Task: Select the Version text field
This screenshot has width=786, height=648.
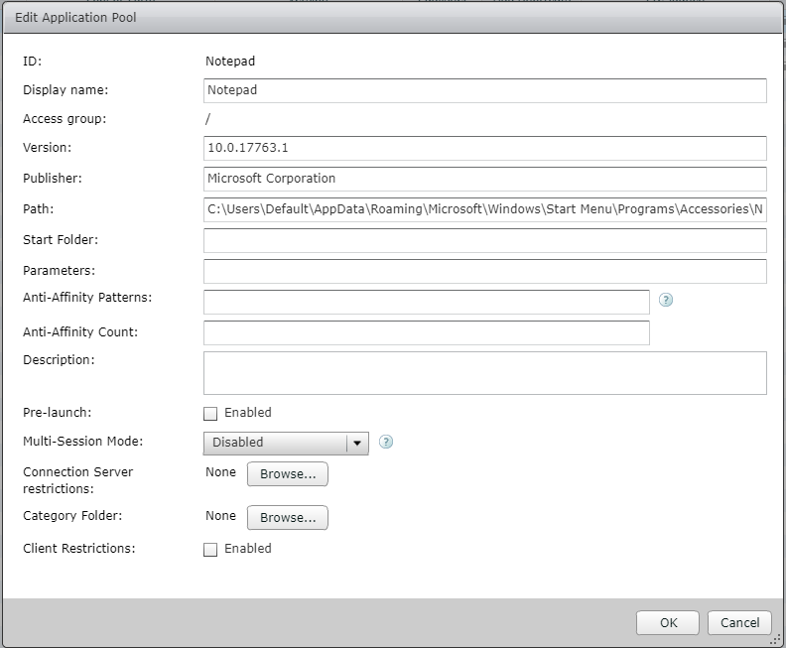Action: pyautogui.click(x=484, y=148)
